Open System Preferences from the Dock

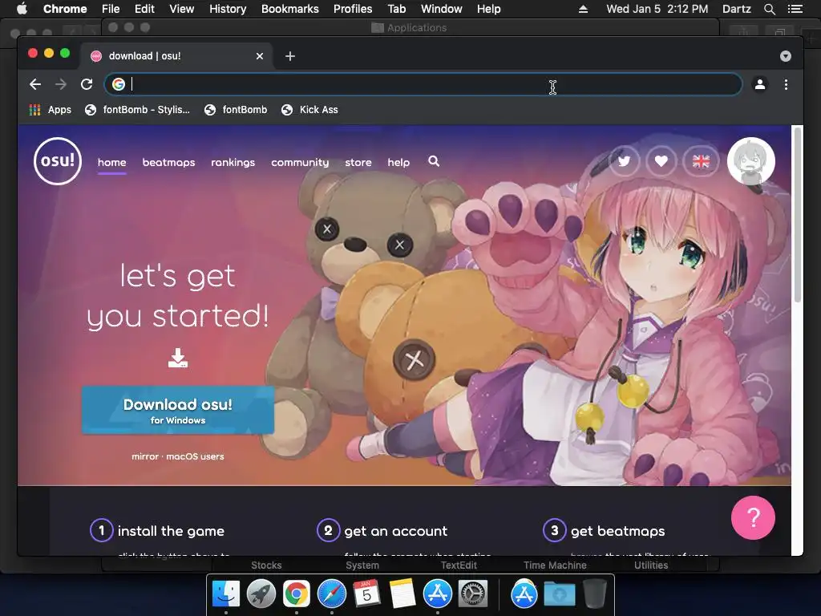(x=473, y=594)
